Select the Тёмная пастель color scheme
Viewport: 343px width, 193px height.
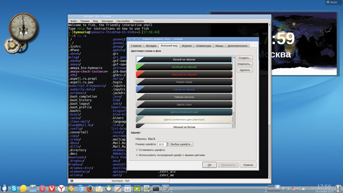[x=184, y=97]
